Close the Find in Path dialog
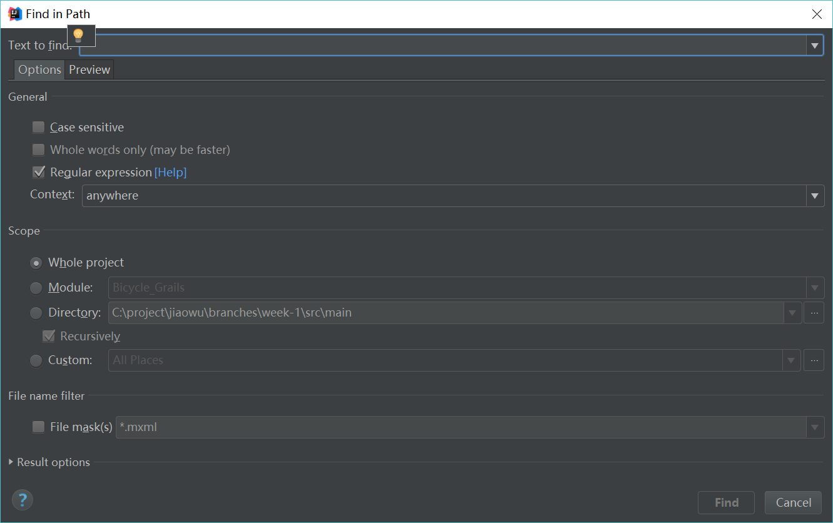The height and width of the screenshot is (523, 833). click(x=817, y=14)
